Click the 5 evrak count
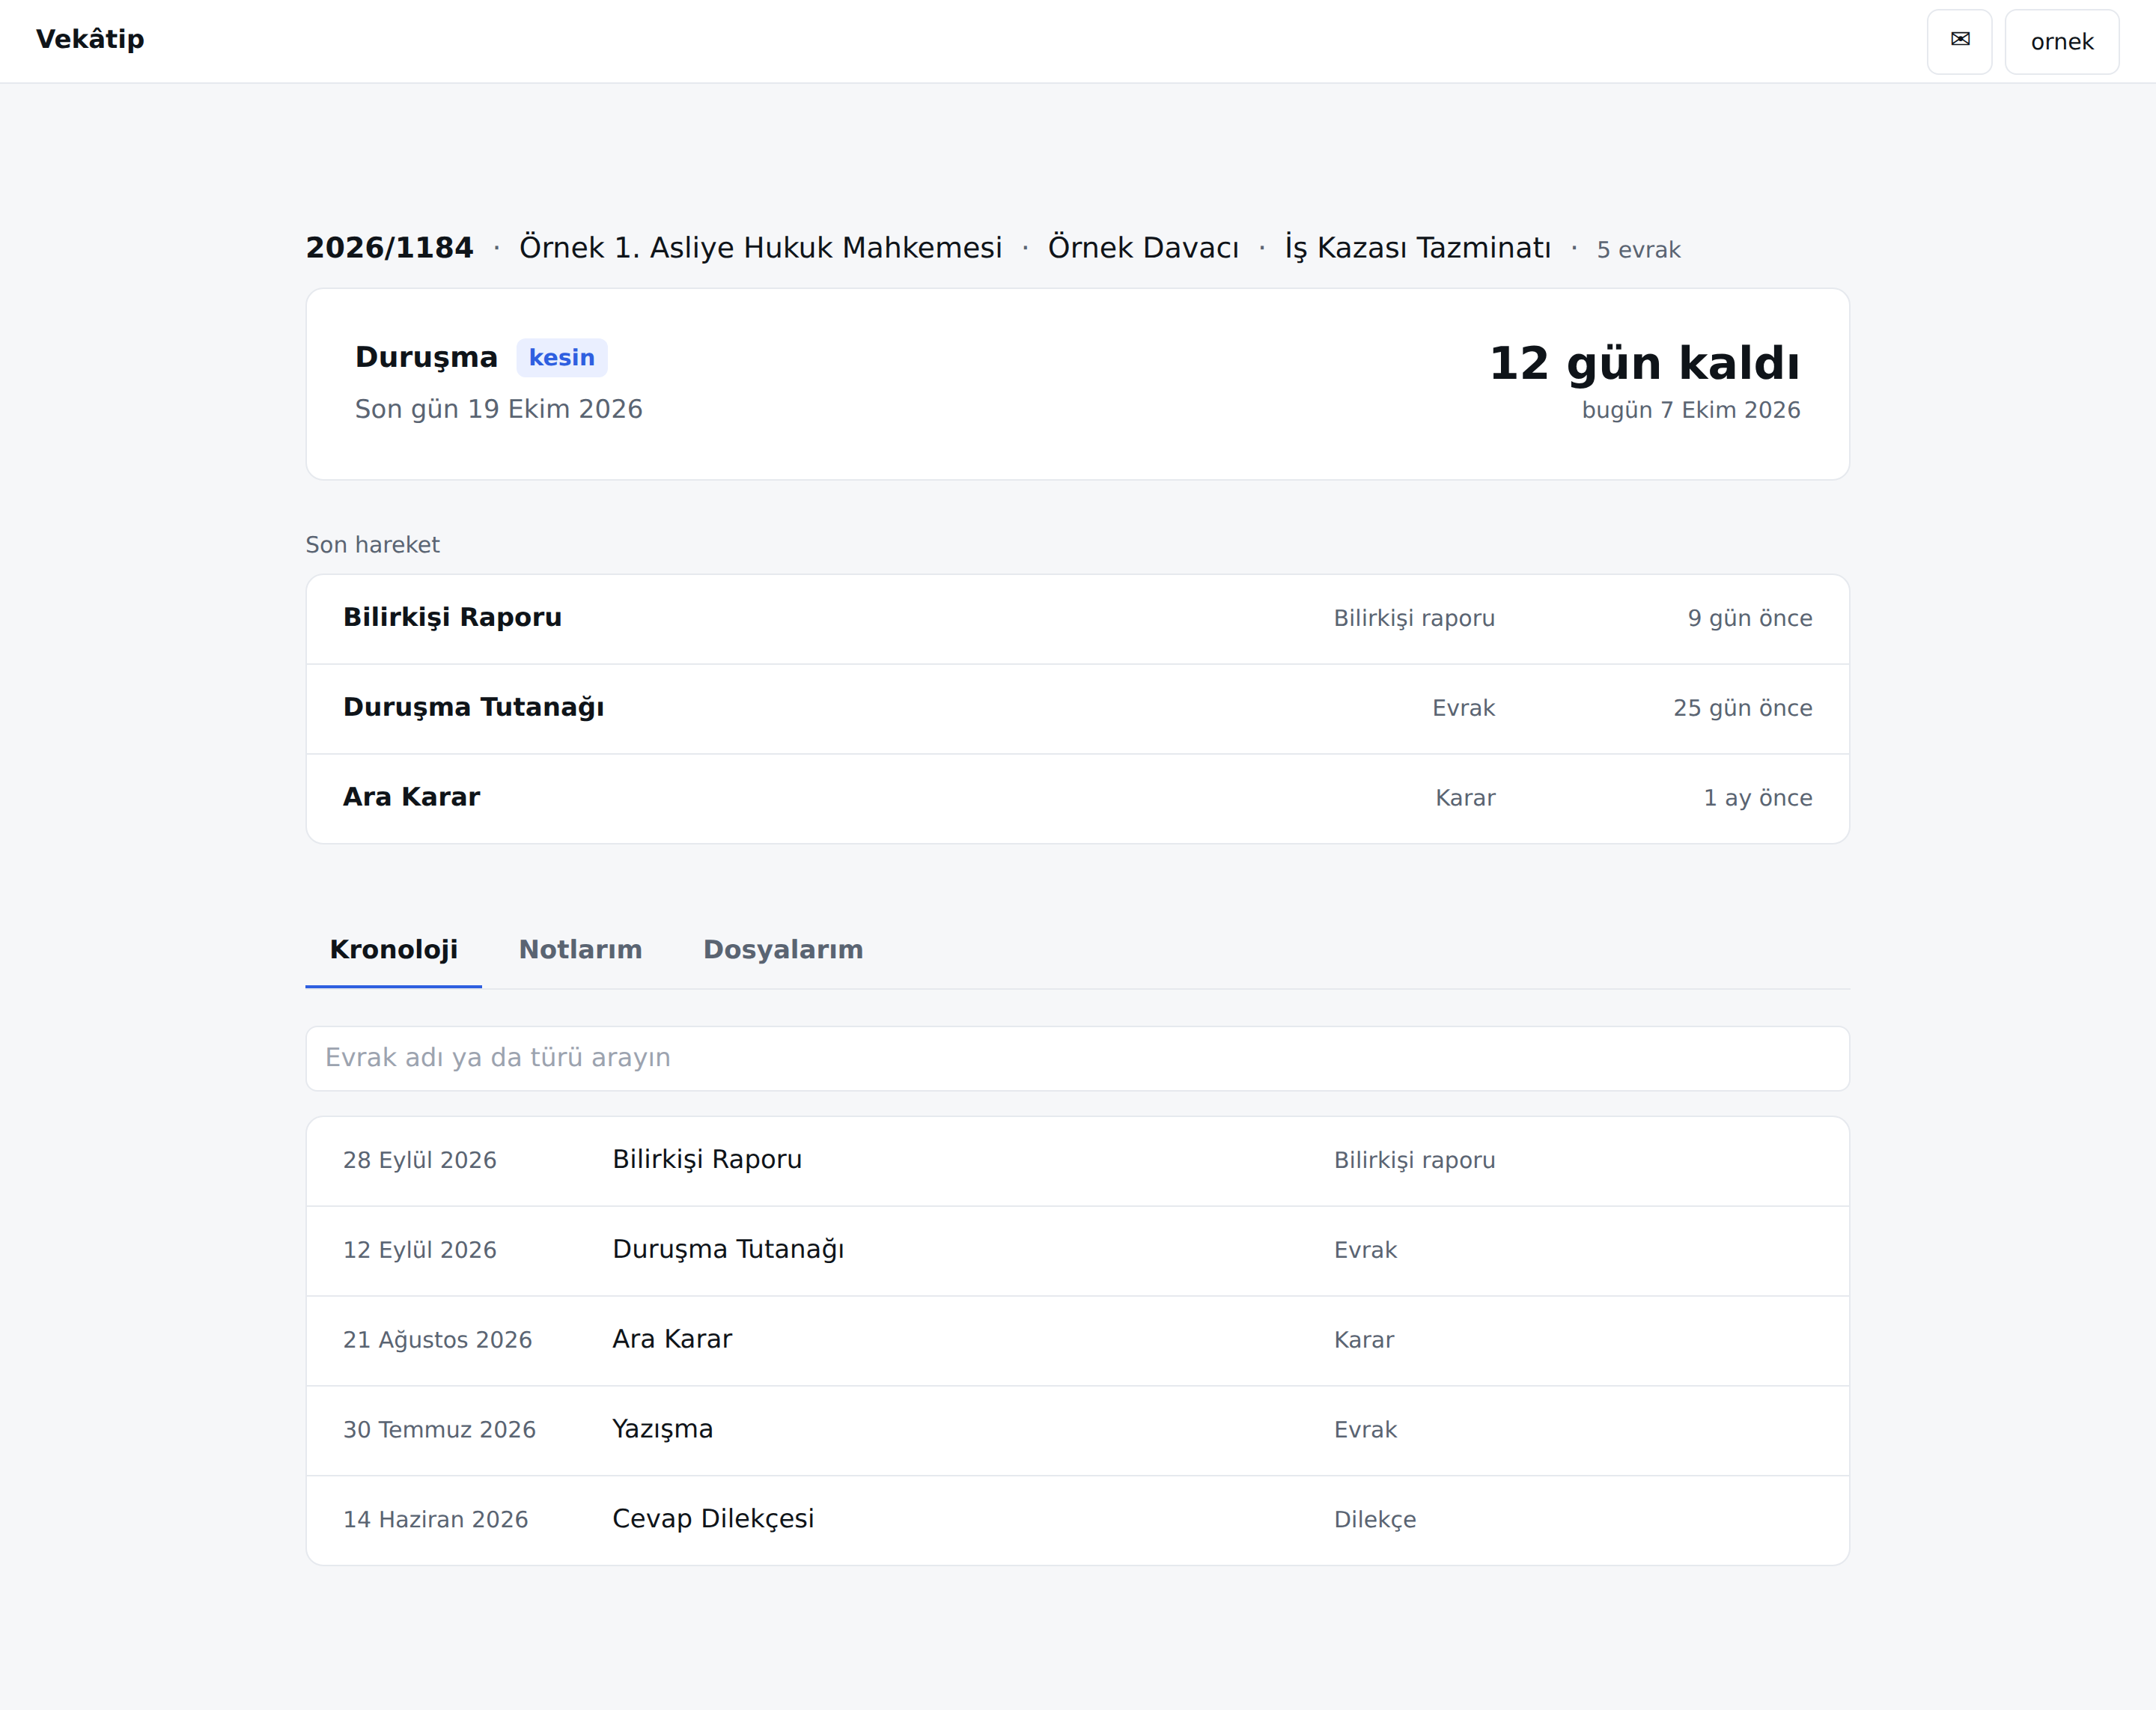This screenshot has width=2156, height=1710. pos(1638,249)
